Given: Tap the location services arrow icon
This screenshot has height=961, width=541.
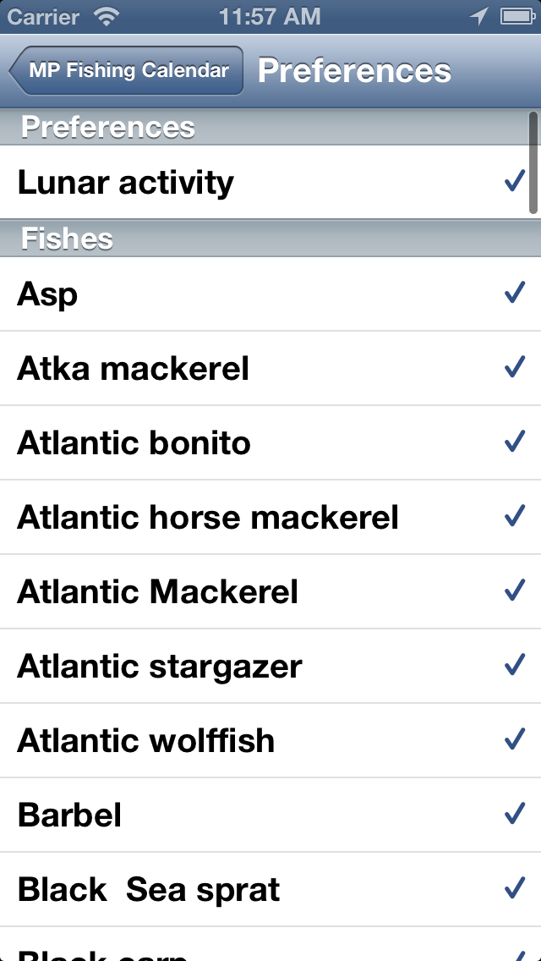Looking at the screenshot, I should [478, 17].
